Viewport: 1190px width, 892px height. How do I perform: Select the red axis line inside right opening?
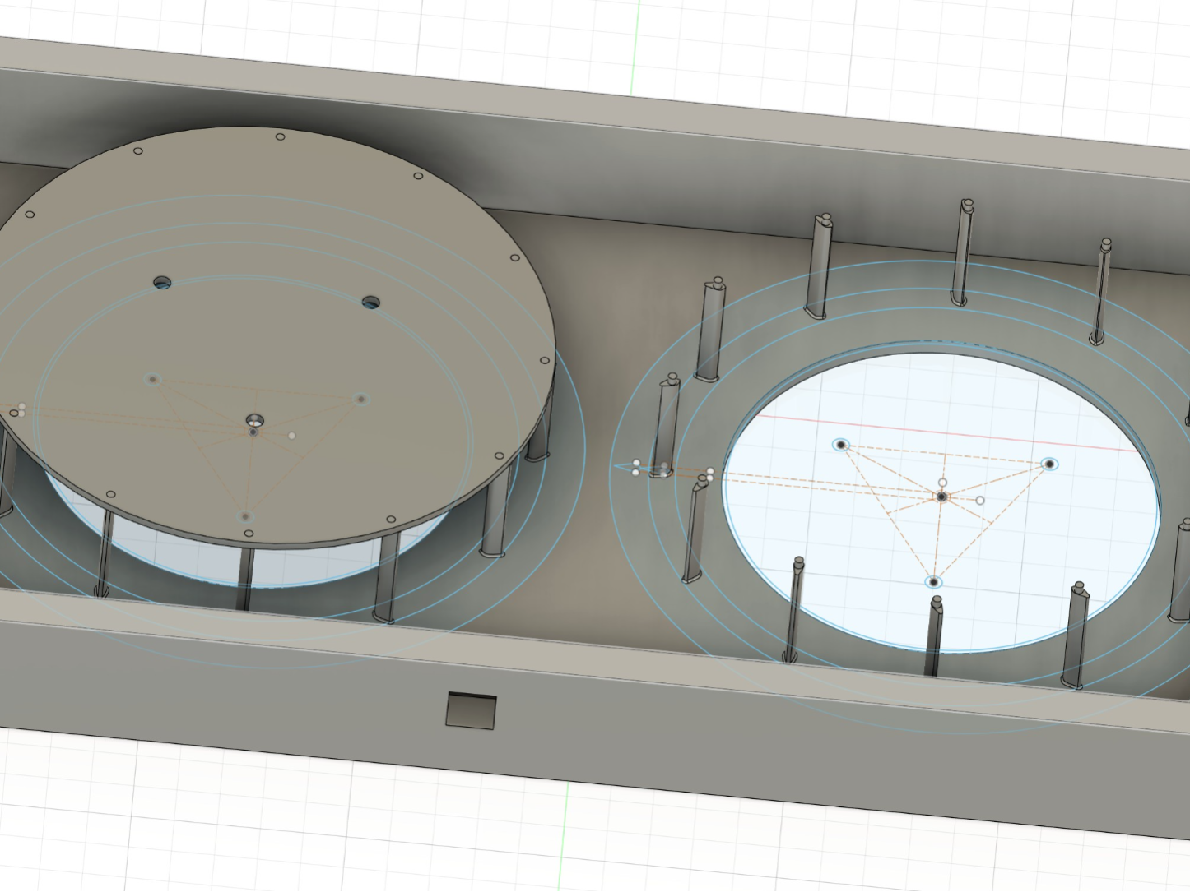pos(955,433)
